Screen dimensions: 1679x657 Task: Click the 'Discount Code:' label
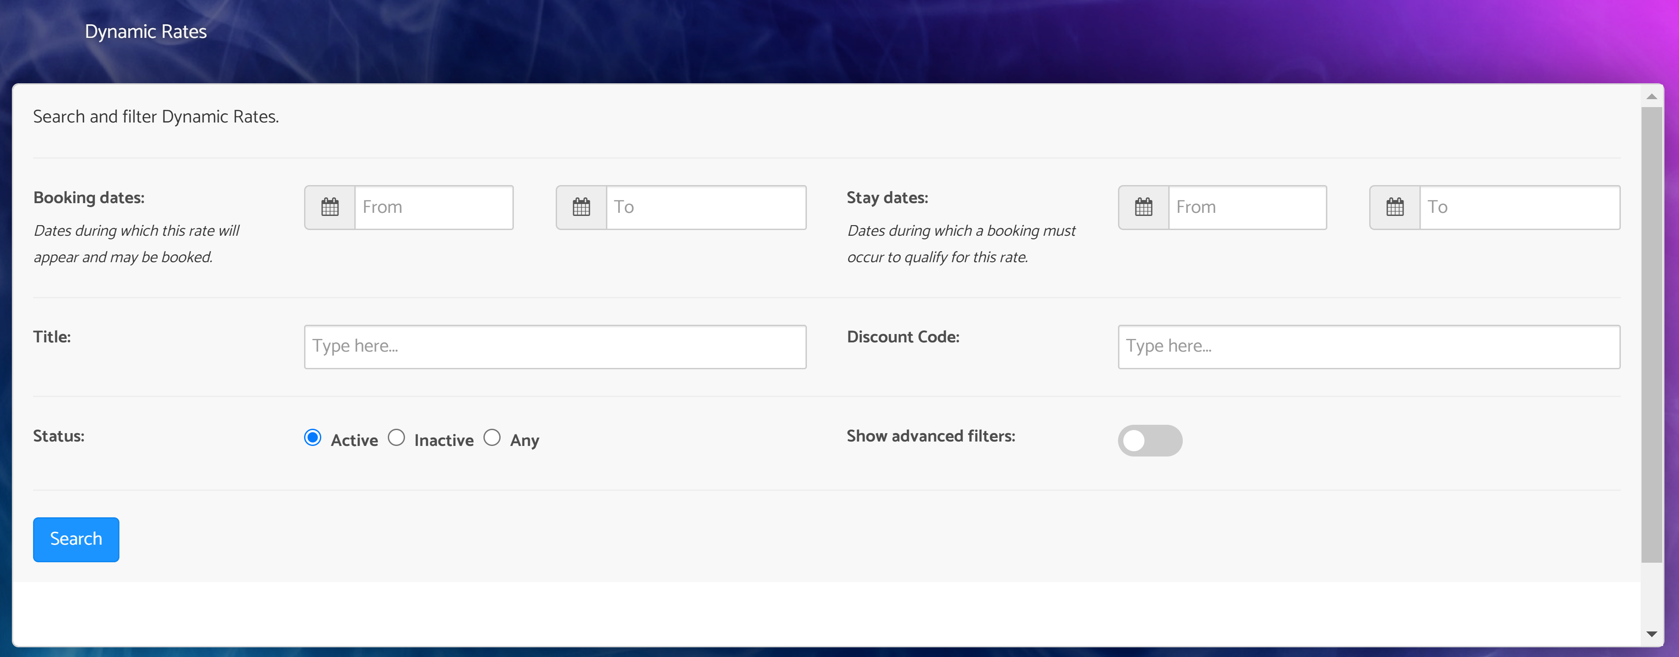903,337
